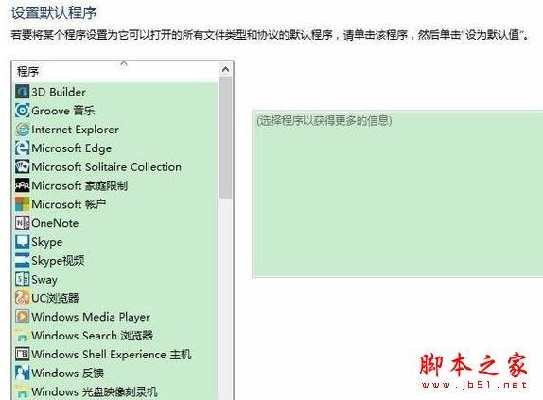Click the Sway icon
This screenshot has height=400, width=543.
coord(22,279)
